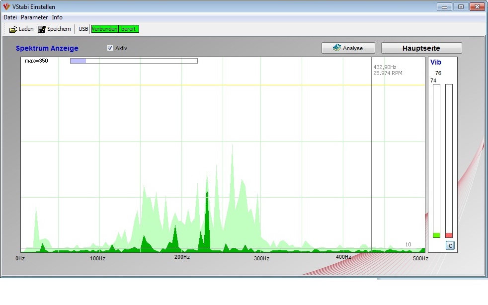Click the green bereit status field
Image resolution: width=488 pixels, height=305 pixels.
click(129, 29)
